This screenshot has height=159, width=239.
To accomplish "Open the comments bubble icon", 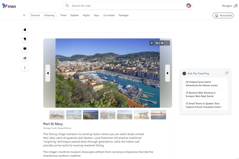I will point(25,49).
